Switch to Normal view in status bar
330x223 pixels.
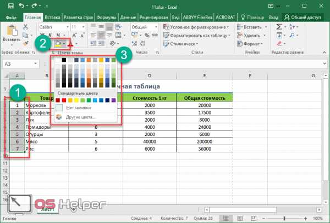click(226, 219)
